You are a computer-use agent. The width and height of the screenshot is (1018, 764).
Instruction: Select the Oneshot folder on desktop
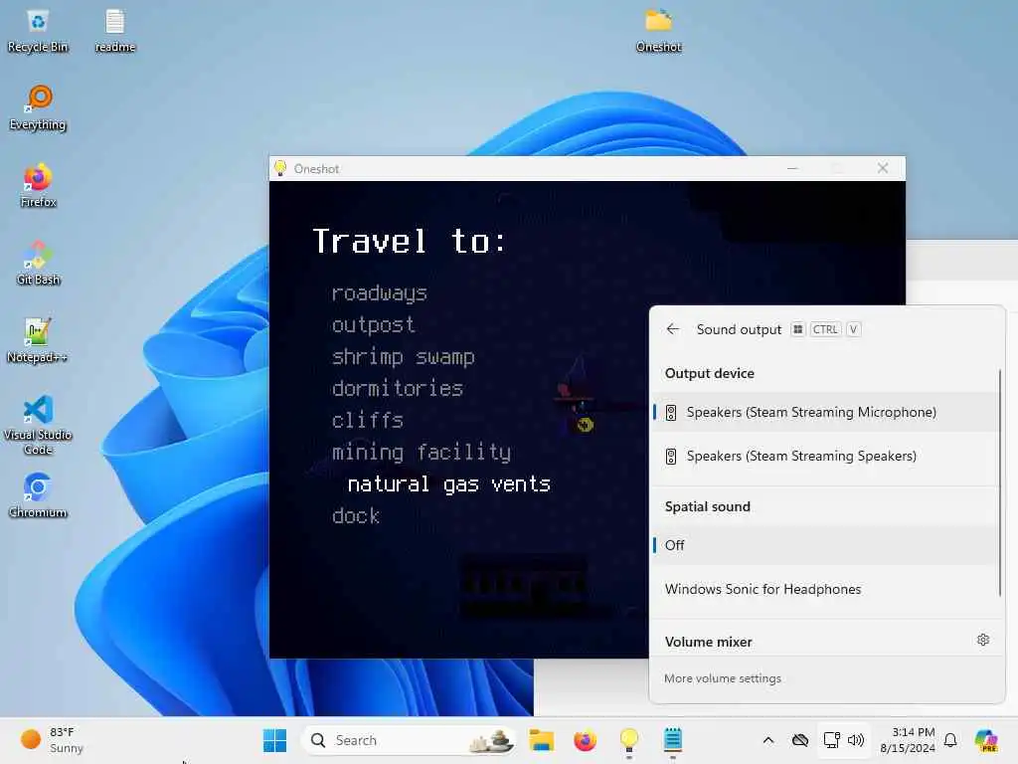point(658,30)
